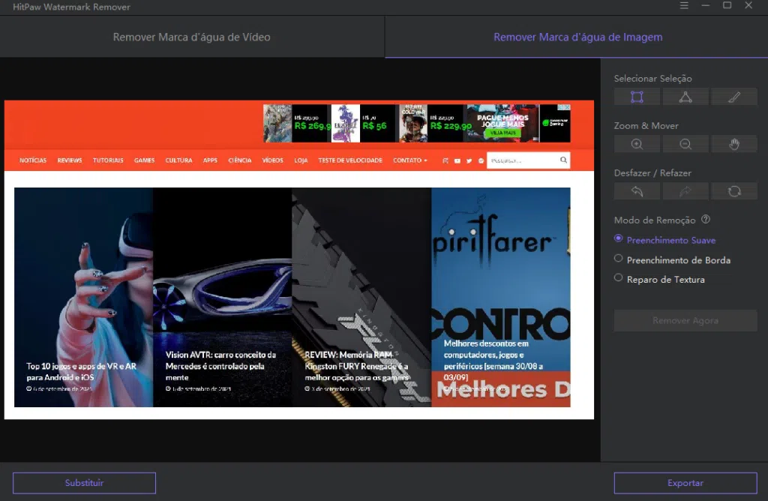Screen dimensions: 768x501
Task: Click the CONTATO dropdown in the image
Action: [410, 160]
